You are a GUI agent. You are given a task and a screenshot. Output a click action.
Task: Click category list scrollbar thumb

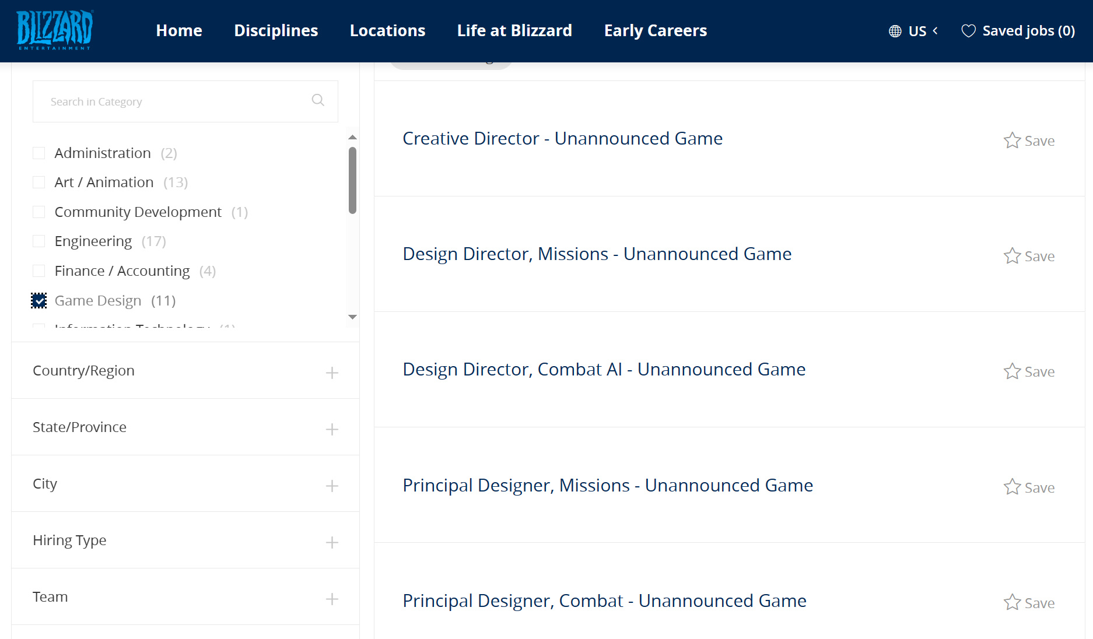[352, 180]
